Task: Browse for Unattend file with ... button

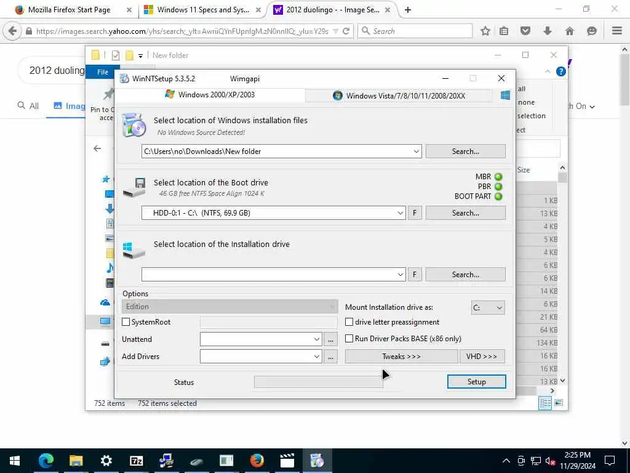Action: click(x=330, y=339)
